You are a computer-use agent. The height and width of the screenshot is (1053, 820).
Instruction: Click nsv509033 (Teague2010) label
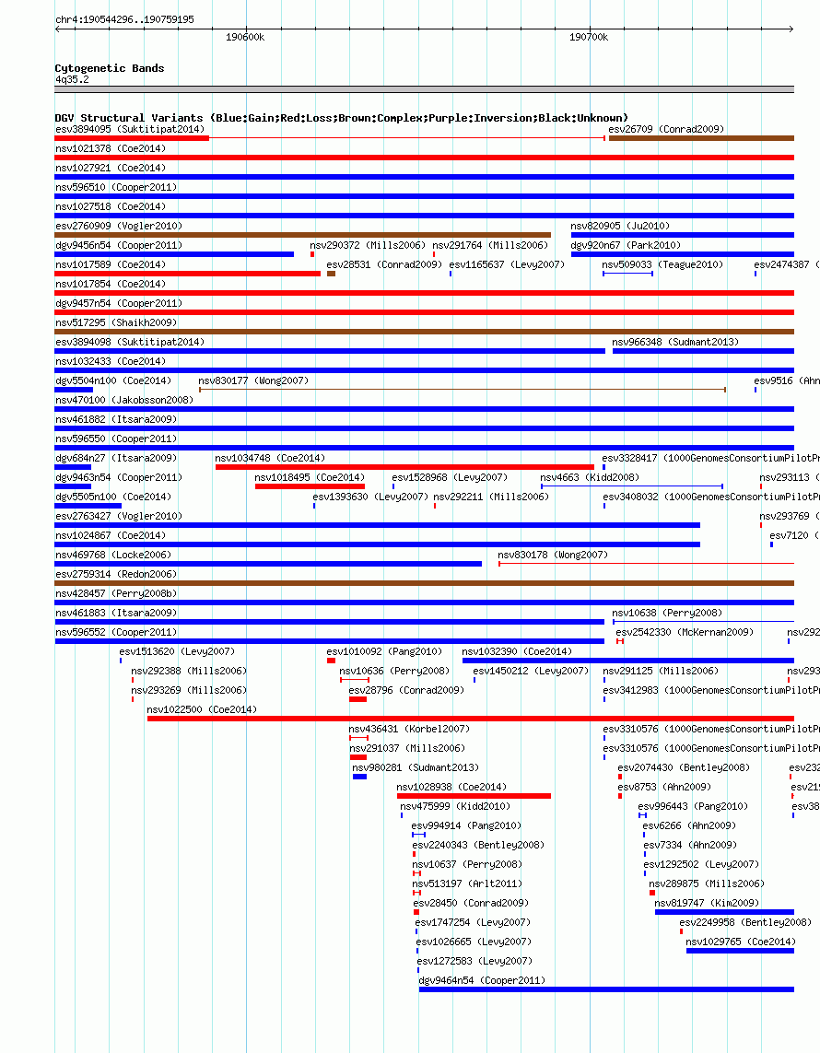(662, 264)
